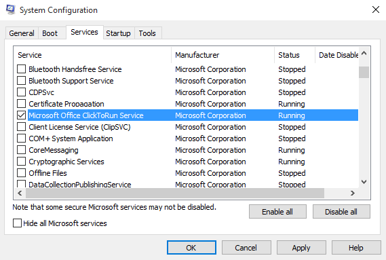Viewport: 386px width, 260px height.
Task: Click the horizontal scrollbar thumb
Action: pyautogui.click(x=175, y=193)
